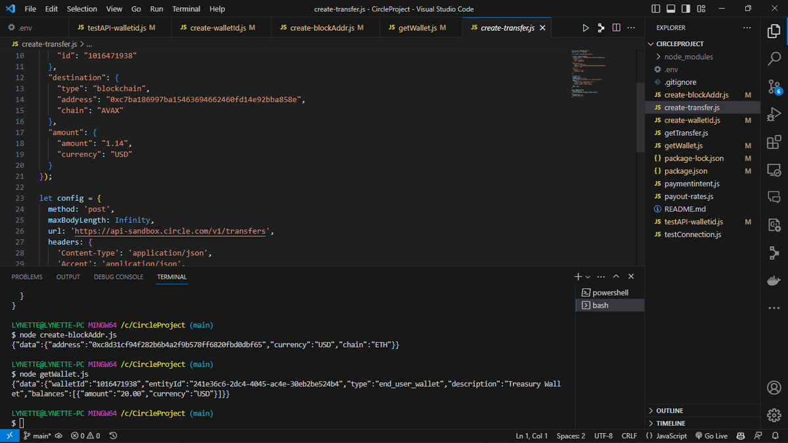Click the feedback icon in status bar

pyautogui.click(x=757, y=436)
